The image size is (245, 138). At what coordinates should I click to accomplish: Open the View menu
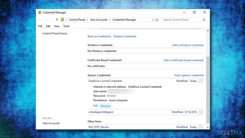point(57,26)
